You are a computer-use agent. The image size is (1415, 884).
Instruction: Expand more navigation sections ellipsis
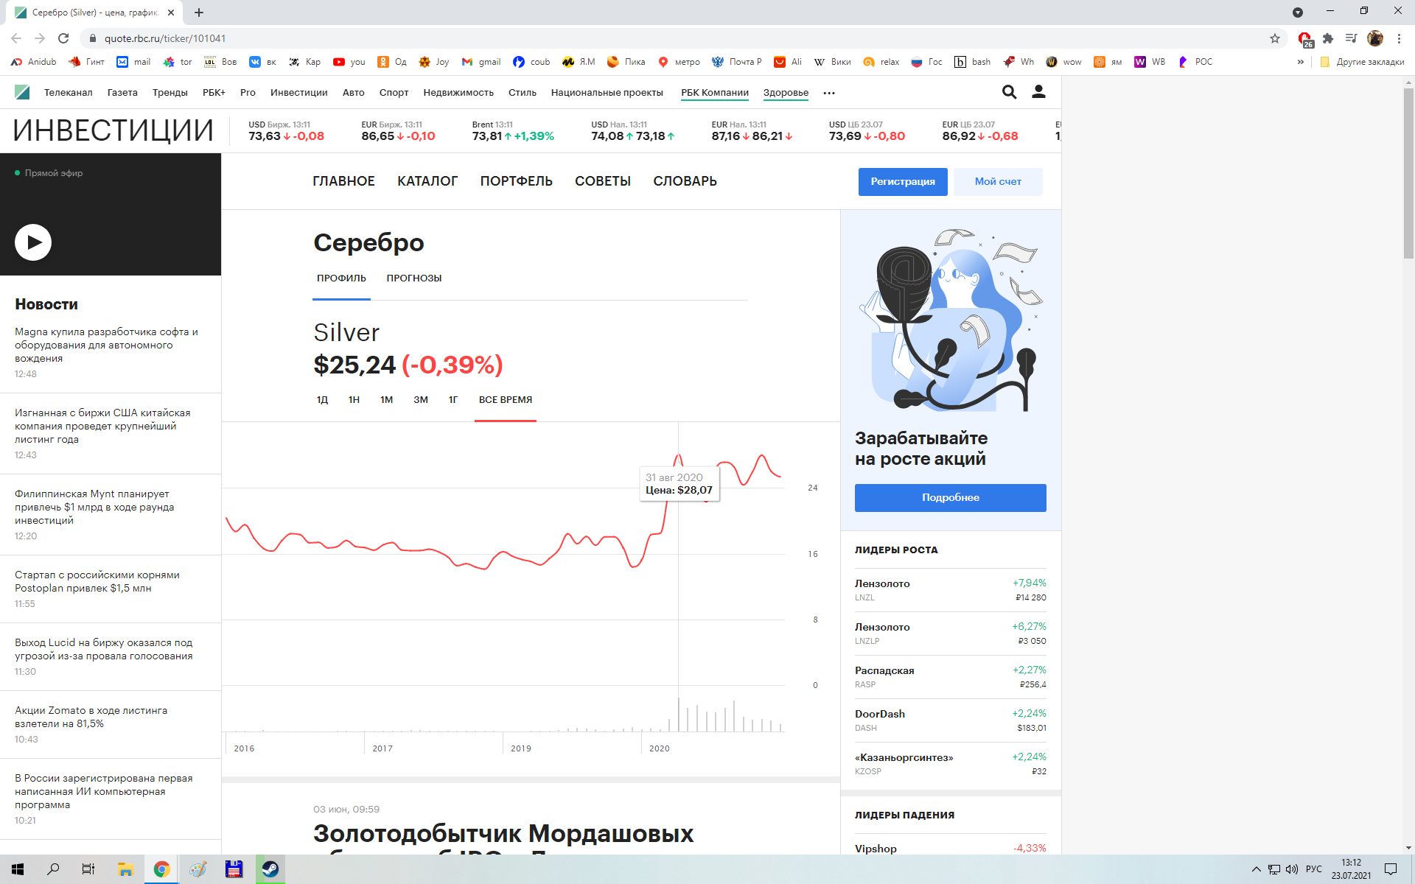click(x=829, y=93)
